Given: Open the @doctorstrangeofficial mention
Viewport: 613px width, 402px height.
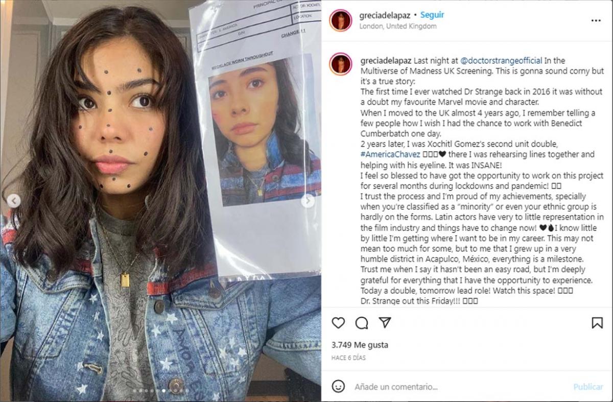Looking at the screenshot, I should coord(501,61).
